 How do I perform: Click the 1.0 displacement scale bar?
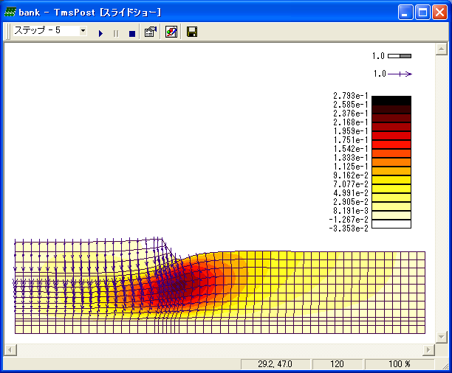pyautogui.click(x=400, y=56)
